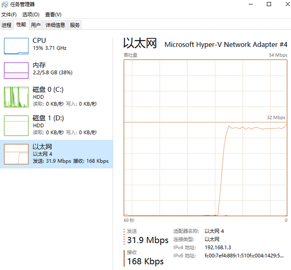Select the Disk 0 (C:) activity graph
The image size is (291, 270).
coord(16,97)
